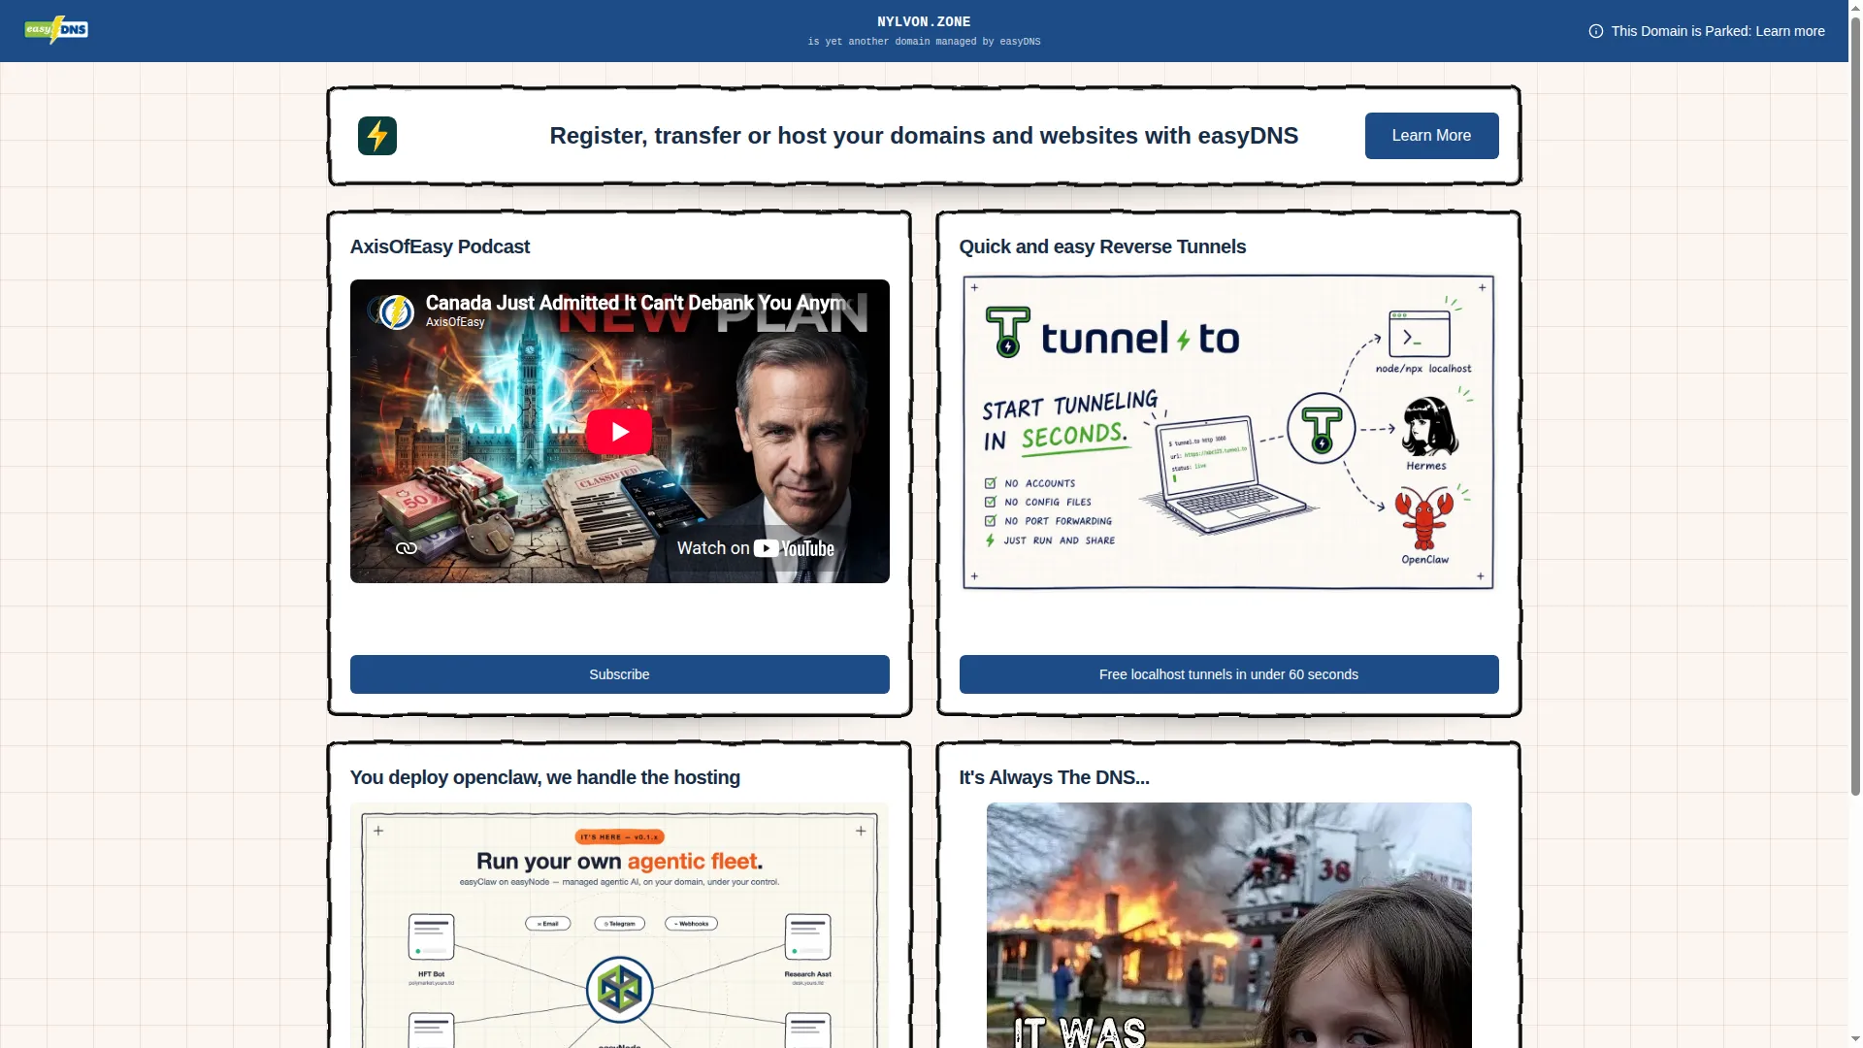Click You deploy openclaw heading
The height and width of the screenshot is (1048, 1863).
coord(544,777)
